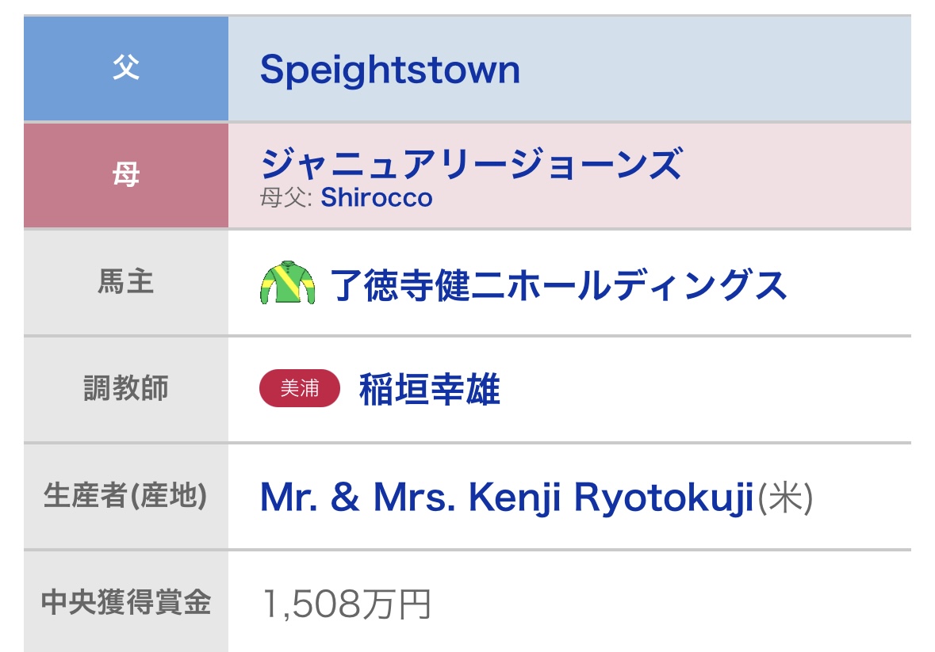This screenshot has width=935, height=652.
Task: Click blank space right of 1,508万円
Action: pos(674,604)
